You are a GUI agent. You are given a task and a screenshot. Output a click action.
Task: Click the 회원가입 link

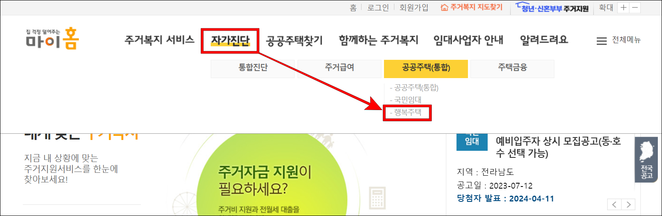(414, 8)
